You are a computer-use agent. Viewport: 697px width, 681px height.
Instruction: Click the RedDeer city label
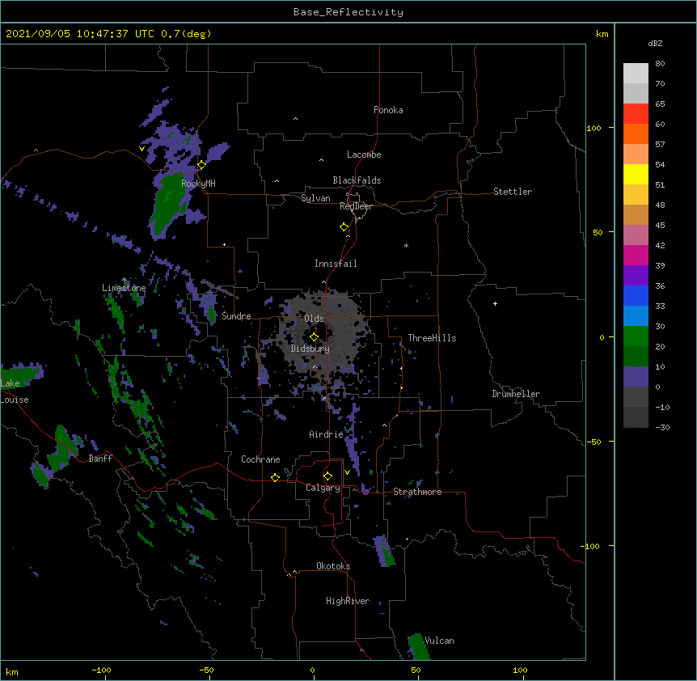click(x=356, y=206)
